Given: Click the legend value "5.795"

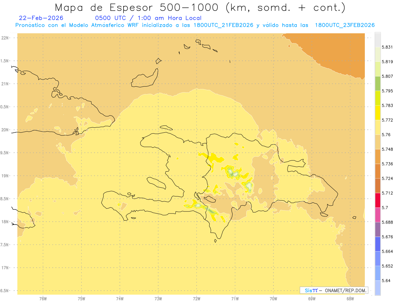Looking at the screenshot, I should [x=387, y=91].
